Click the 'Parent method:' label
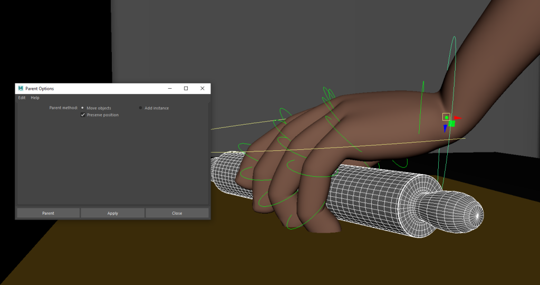This screenshot has width=540, height=285. [x=63, y=108]
